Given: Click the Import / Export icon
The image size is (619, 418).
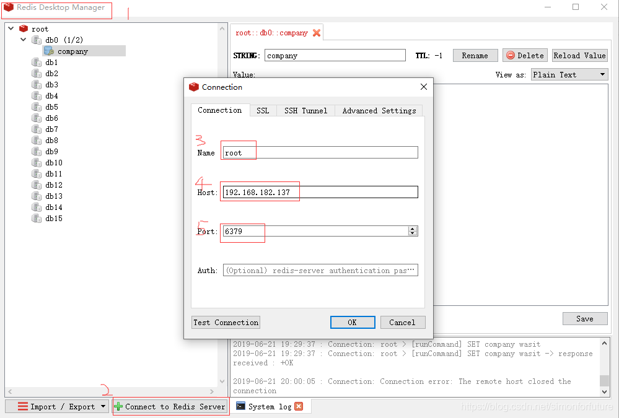Looking at the screenshot, I should (23, 406).
